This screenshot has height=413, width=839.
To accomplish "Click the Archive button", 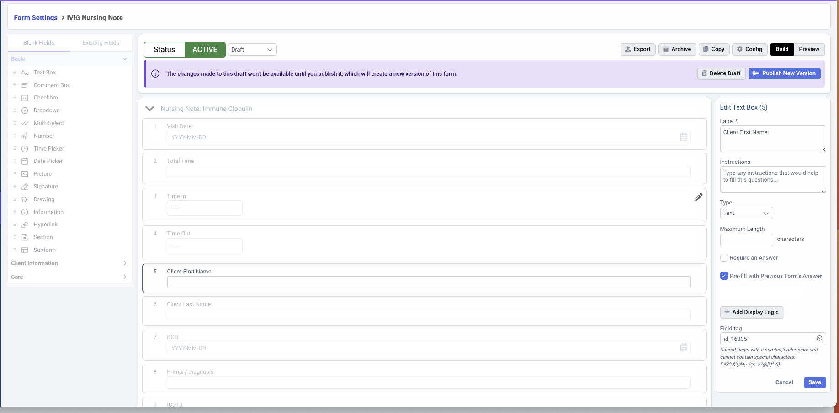I will coord(677,49).
